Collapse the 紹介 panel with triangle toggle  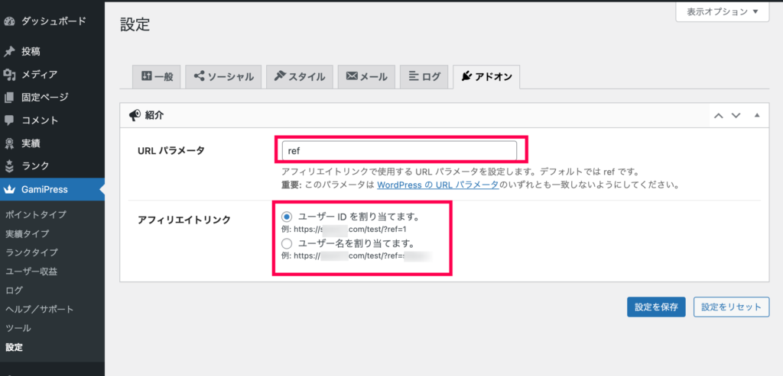757,115
